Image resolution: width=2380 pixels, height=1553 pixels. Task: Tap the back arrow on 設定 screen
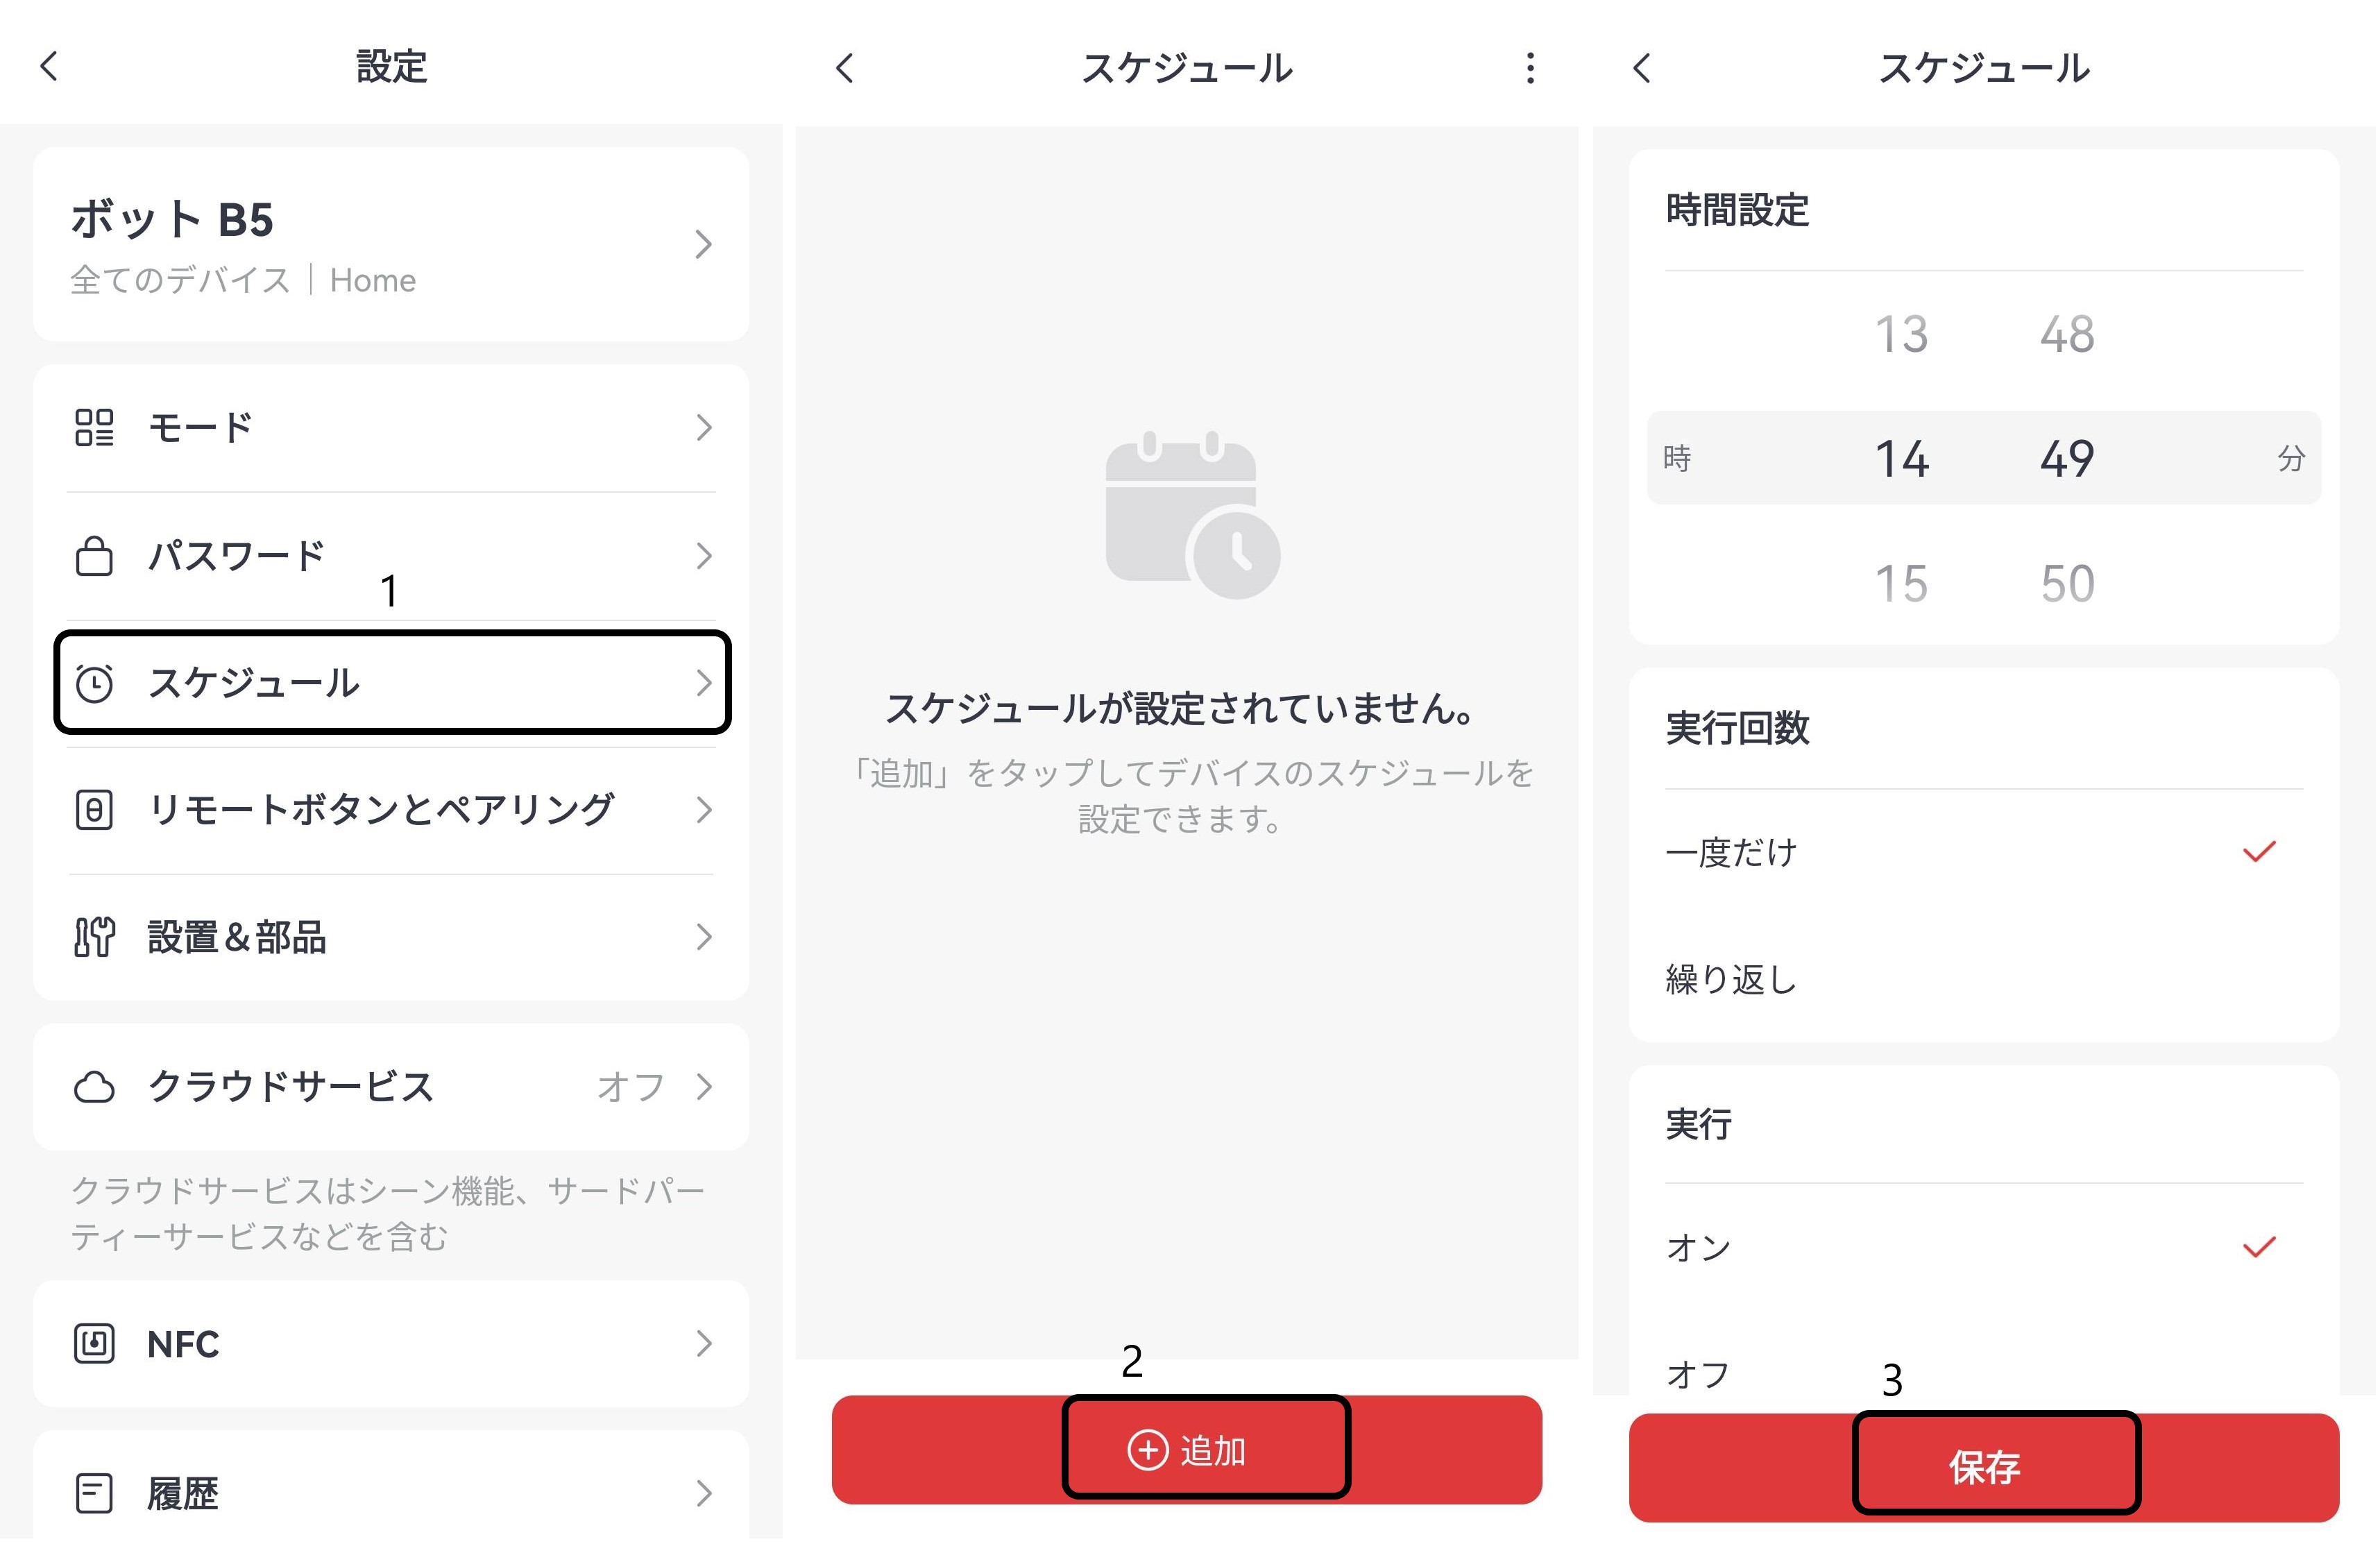point(49,67)
